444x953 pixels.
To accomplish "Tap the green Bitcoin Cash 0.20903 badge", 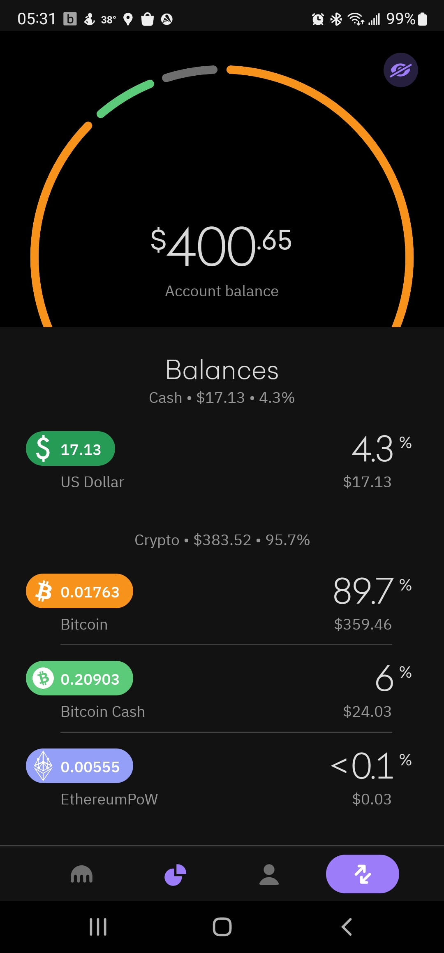I will [x=79, y=678].
